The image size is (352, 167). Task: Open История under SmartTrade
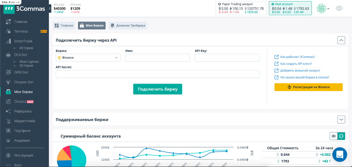[x=26, y=48]
